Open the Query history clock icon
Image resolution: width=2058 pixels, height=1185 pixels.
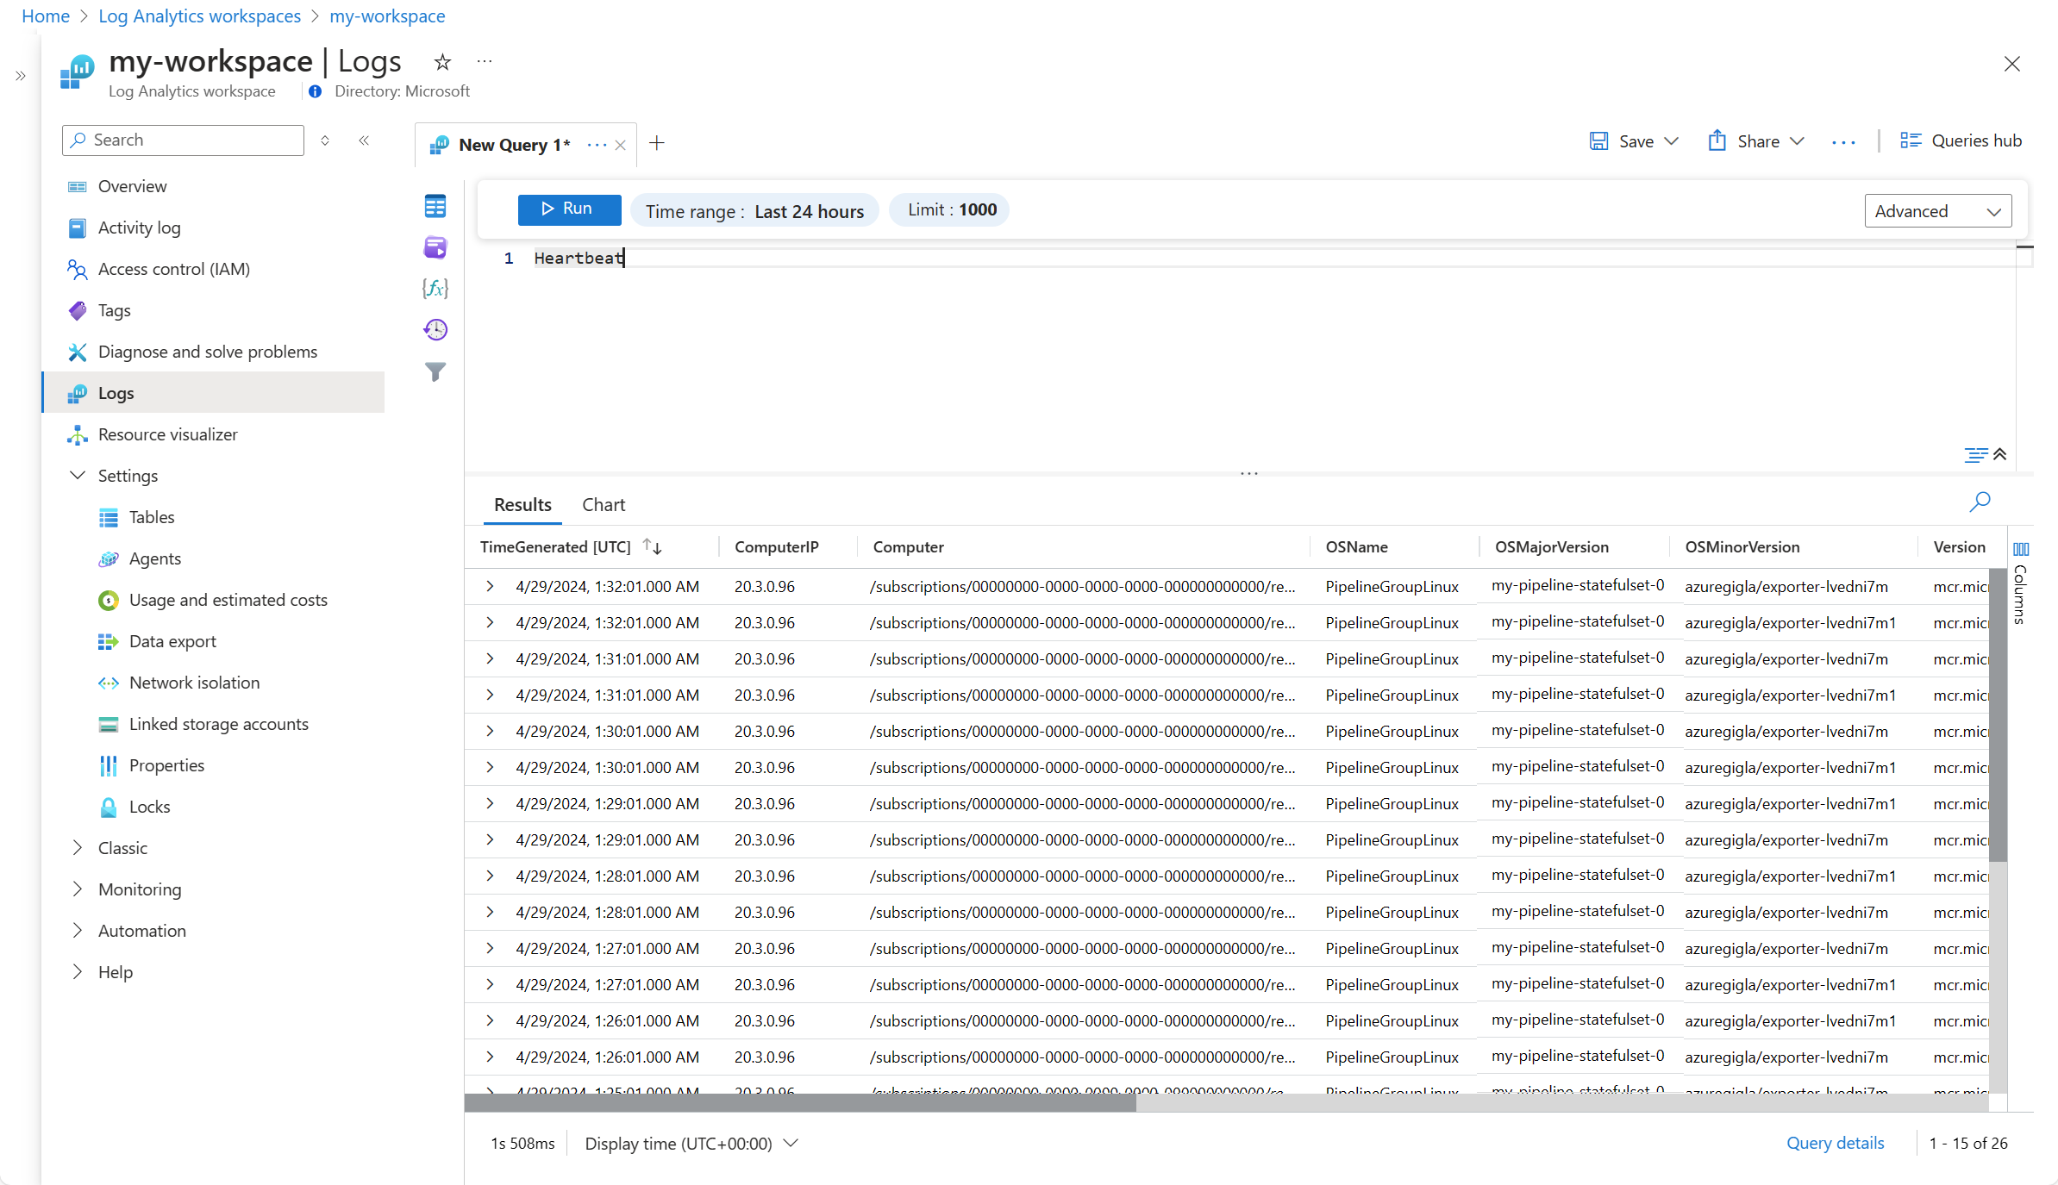coord(435,330)
